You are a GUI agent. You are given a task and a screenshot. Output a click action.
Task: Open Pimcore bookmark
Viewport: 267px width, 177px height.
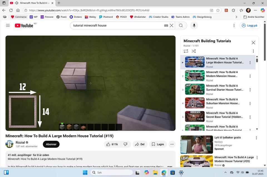(47, 17)
